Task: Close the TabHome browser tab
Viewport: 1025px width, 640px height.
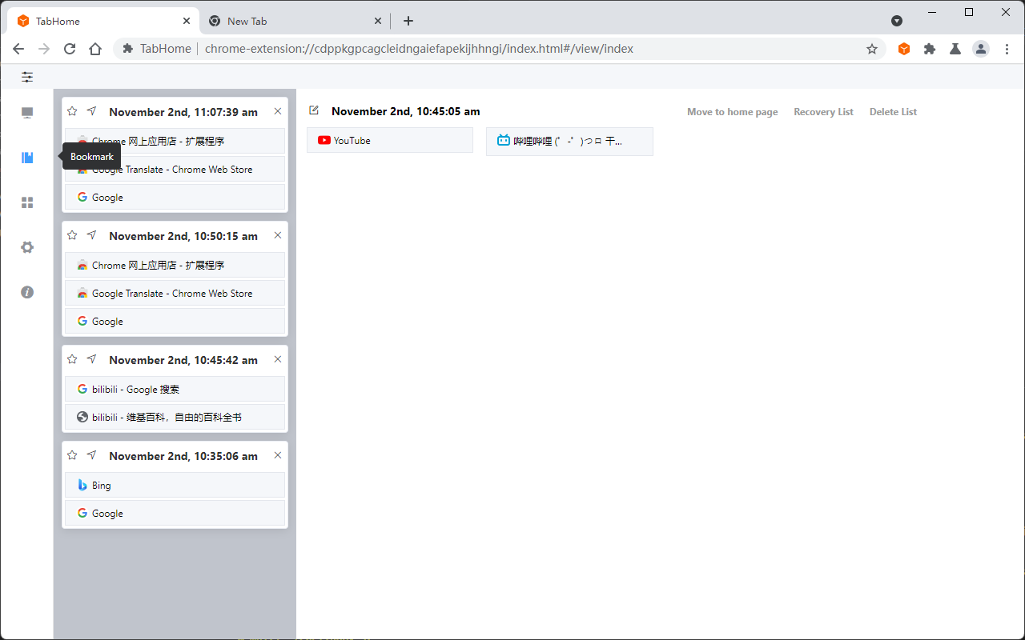Action: 187,21
